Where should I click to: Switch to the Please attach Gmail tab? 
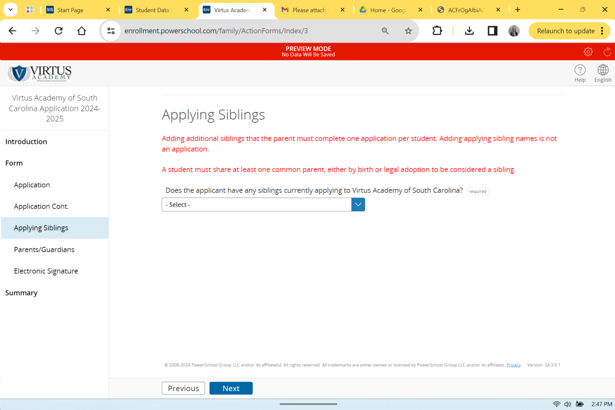[x=309, y=10]
